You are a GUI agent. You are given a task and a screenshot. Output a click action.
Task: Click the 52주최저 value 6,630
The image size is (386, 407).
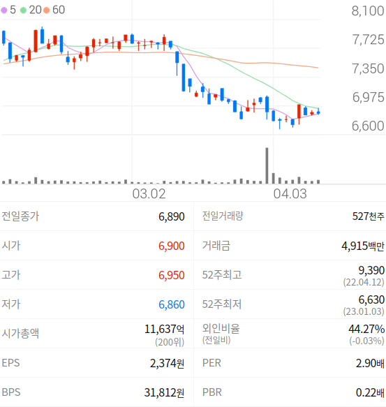pos(371,299)
